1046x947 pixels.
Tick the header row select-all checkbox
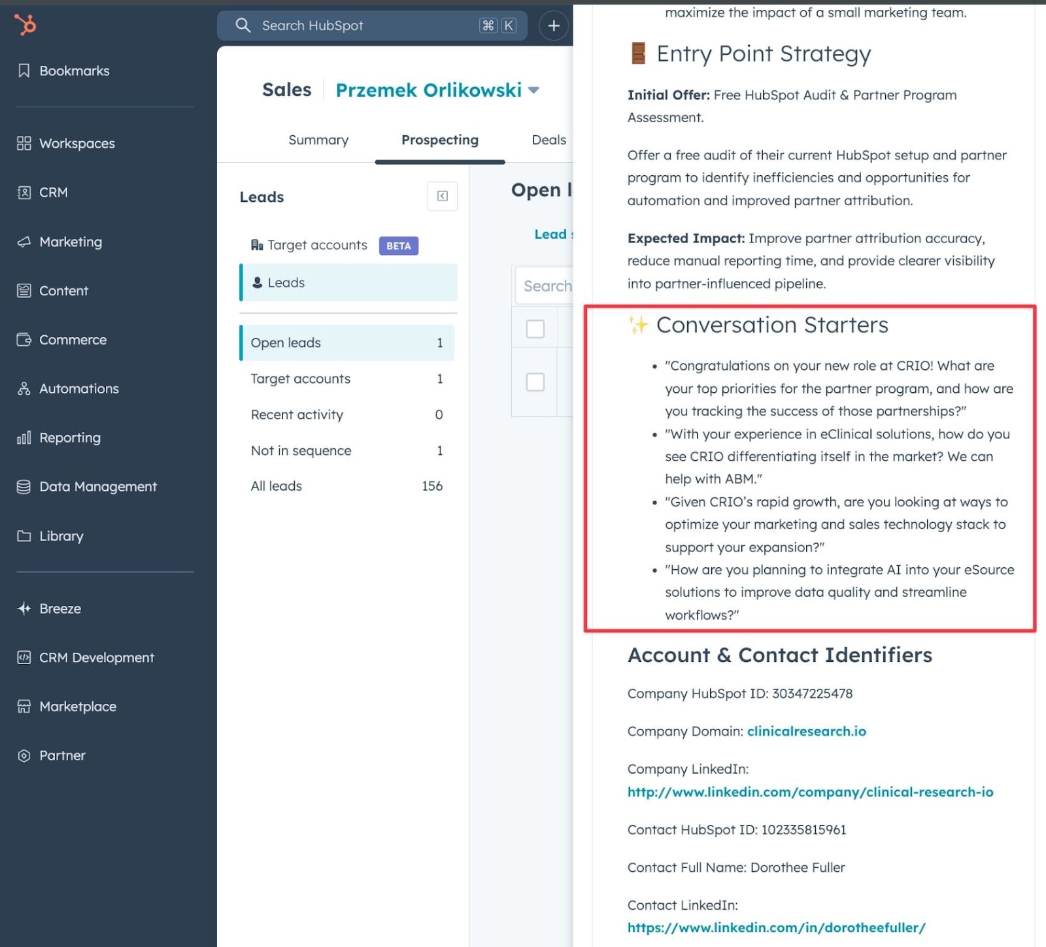pos(535,329)
